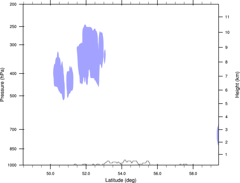Click the 200 pressure tick label
The image size is (240, 183).
point(13,4)
